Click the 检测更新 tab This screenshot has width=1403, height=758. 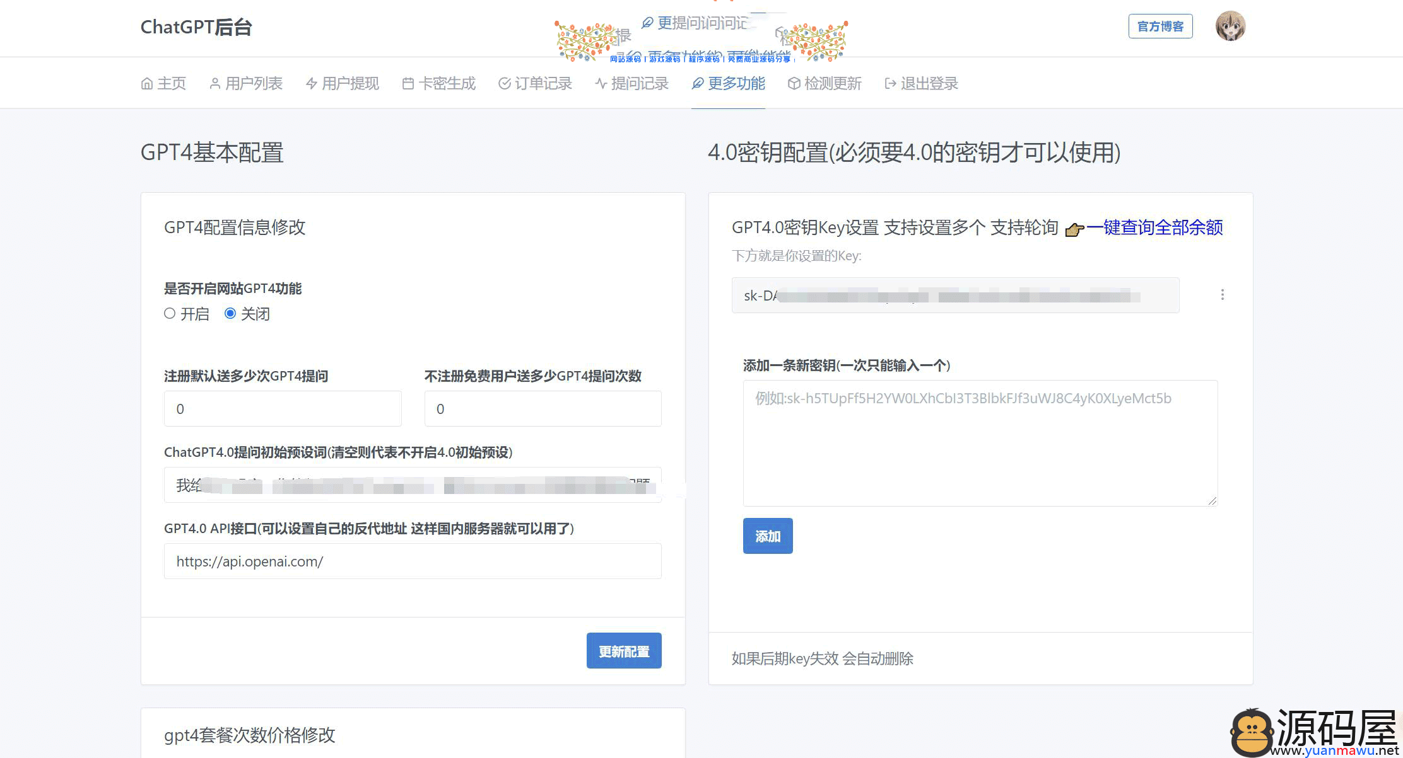pyautogui.click(x=825, y=83)
